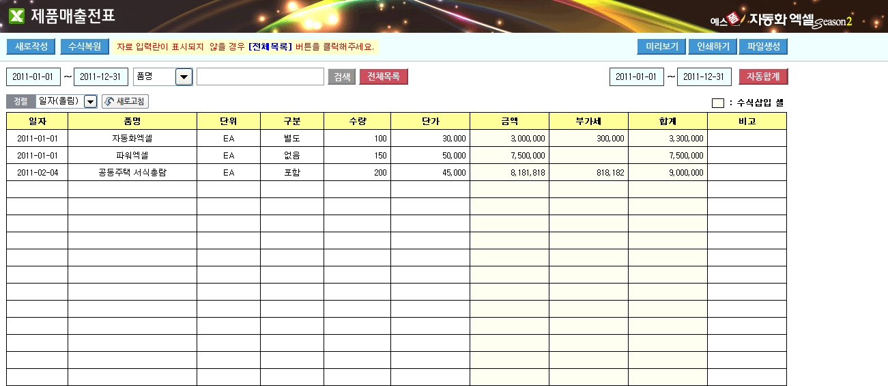This screenshot has height=386, width=888.
Task: Click the empty search keyword input box
Action: (x=260, y=77)
